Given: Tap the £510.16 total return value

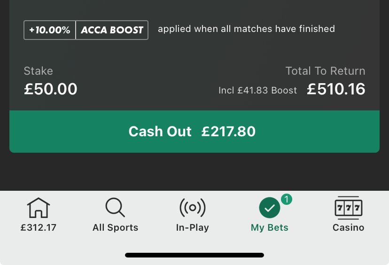Looking at the screenshot, I should point(336,89).
